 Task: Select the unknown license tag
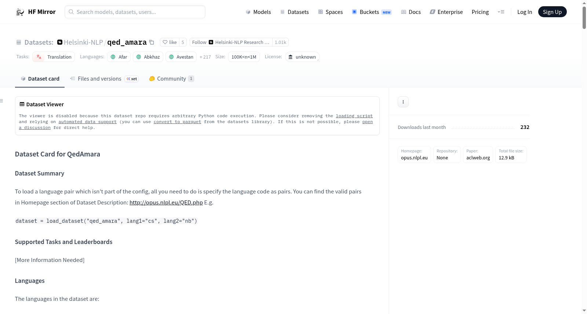(x=302, y=57)
